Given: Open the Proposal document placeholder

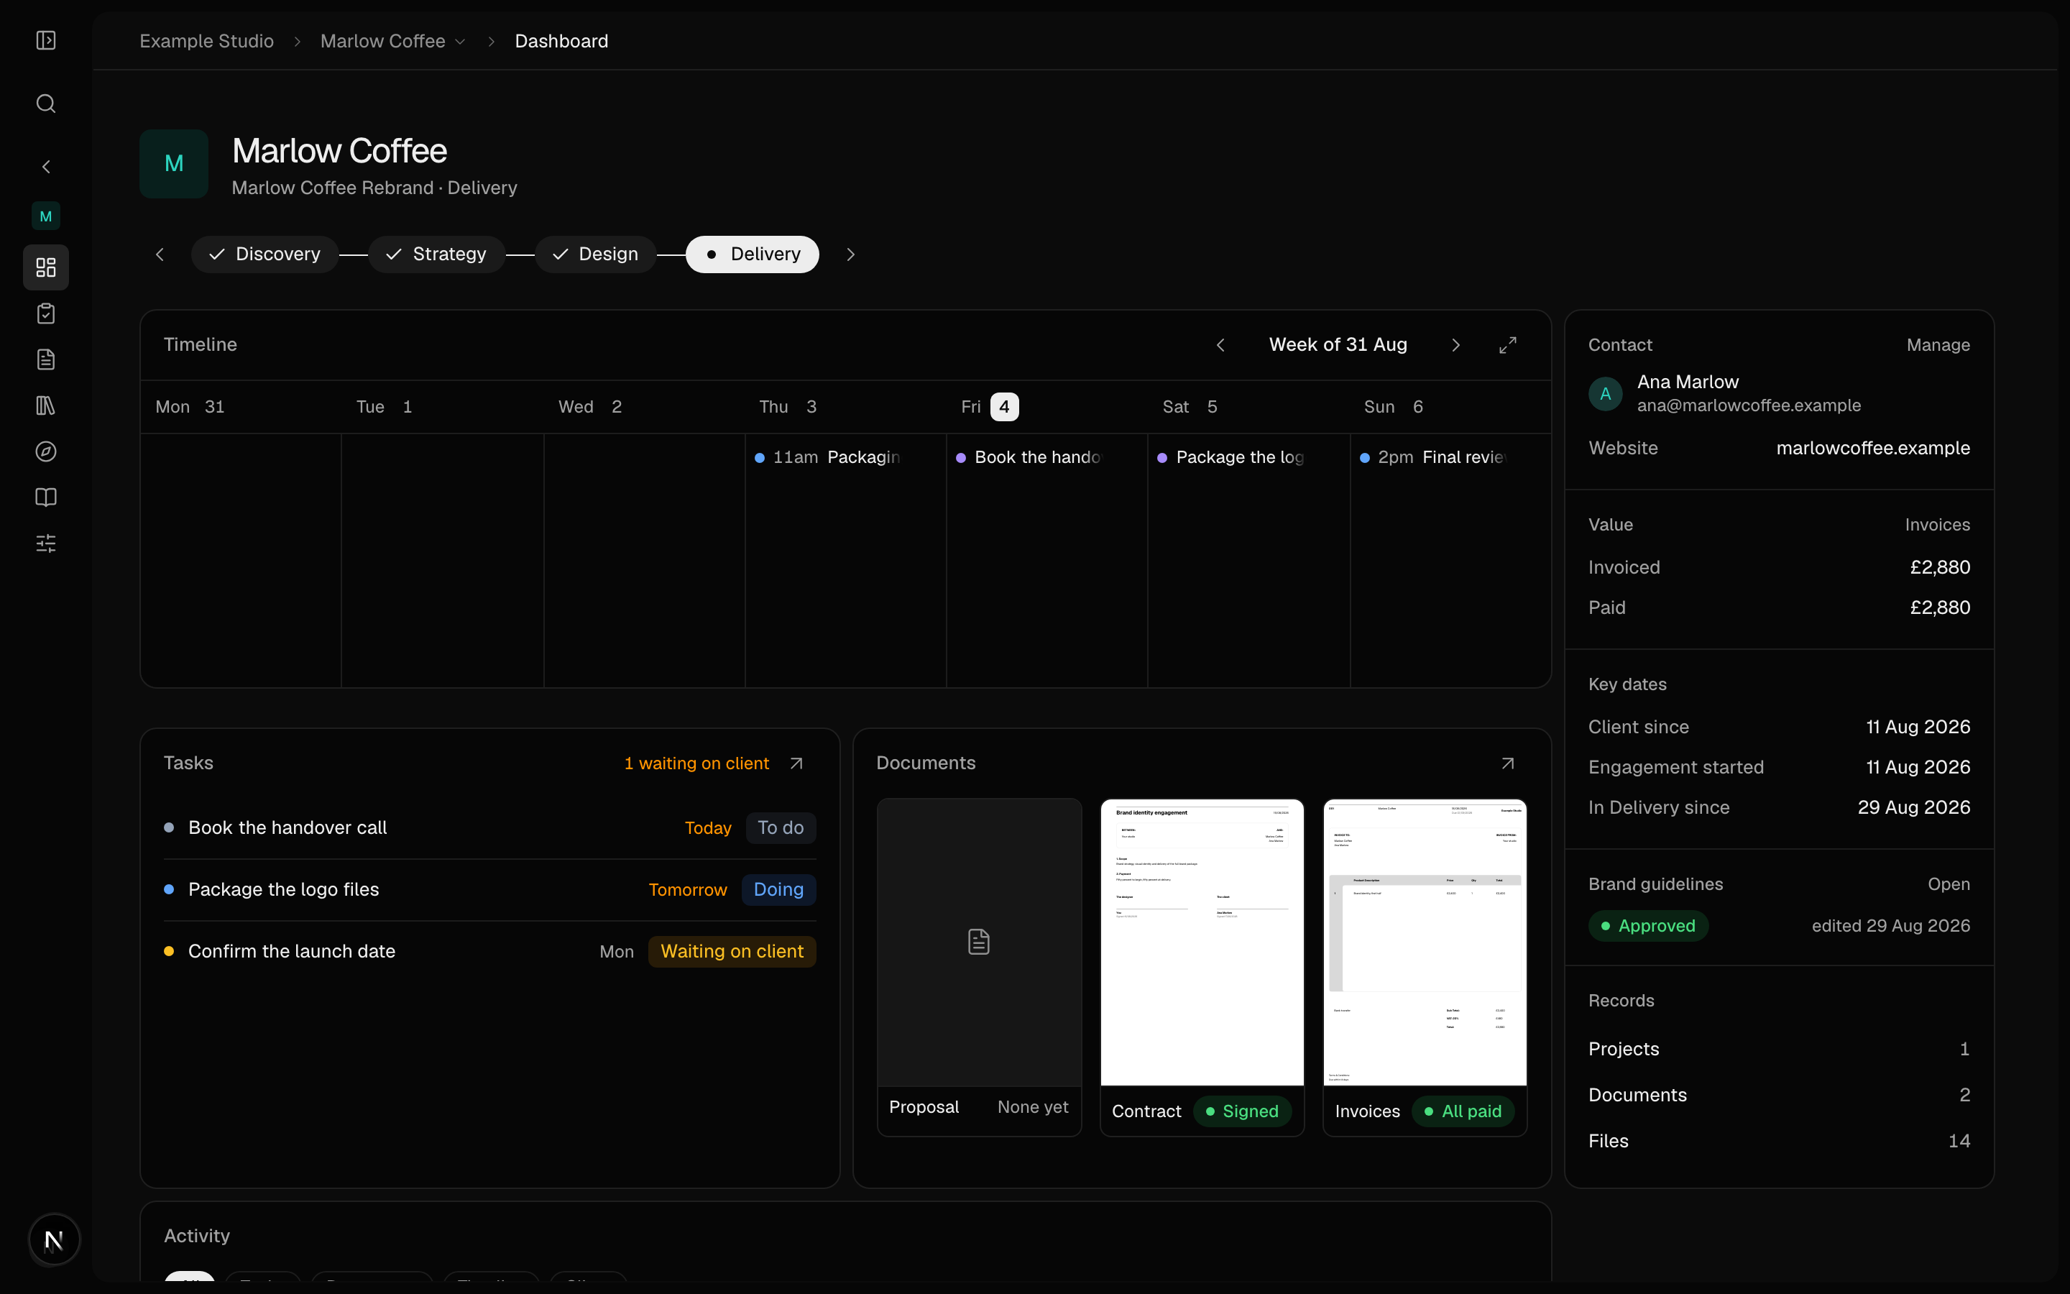Looking at the screenshot, I should [x=980, y=967].
